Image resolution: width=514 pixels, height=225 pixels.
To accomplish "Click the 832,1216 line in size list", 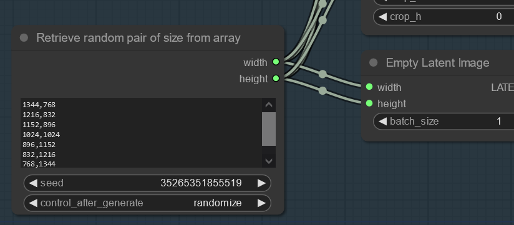I will [x=39, y=154].
